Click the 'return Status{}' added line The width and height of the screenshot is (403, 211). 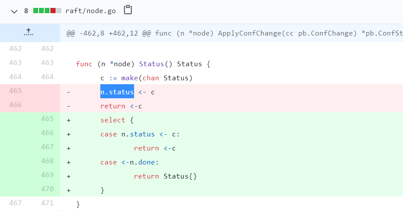click(166, 176)
